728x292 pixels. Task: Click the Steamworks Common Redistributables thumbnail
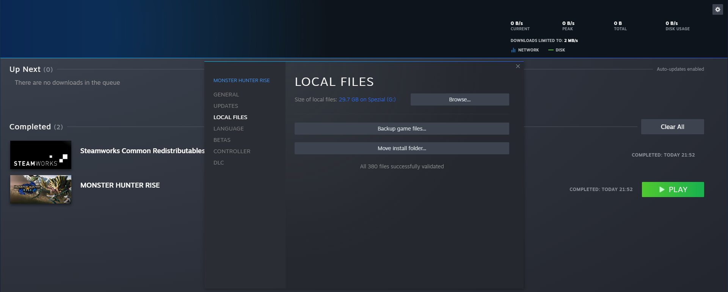click(41, 155)
